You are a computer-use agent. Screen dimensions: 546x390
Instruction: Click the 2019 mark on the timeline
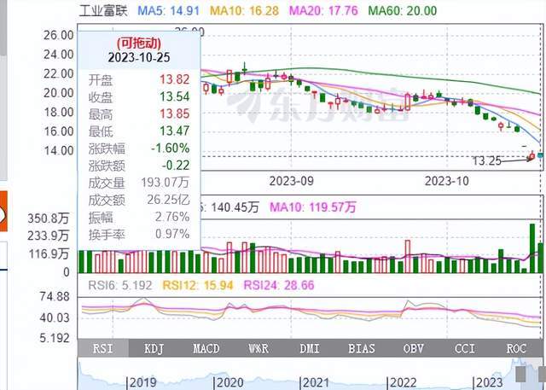142,383
